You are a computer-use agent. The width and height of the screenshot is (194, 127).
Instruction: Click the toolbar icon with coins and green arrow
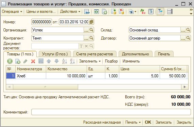pos(113,11)
